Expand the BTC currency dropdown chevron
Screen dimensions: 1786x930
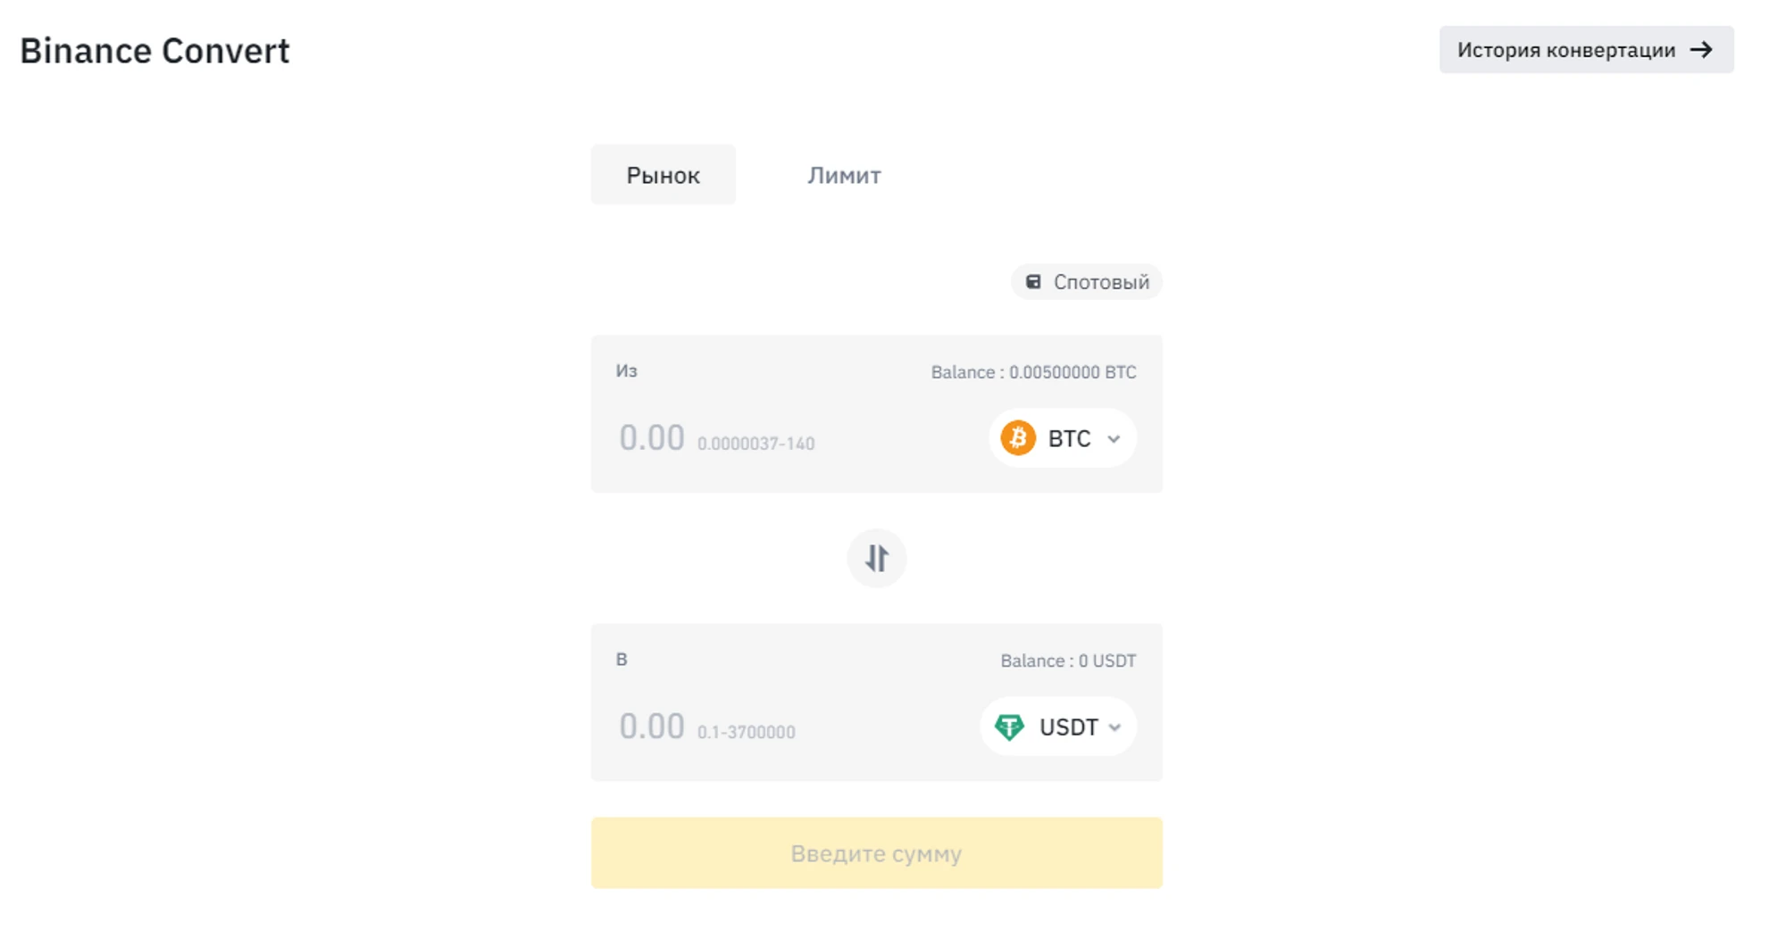click(1114, 439)
